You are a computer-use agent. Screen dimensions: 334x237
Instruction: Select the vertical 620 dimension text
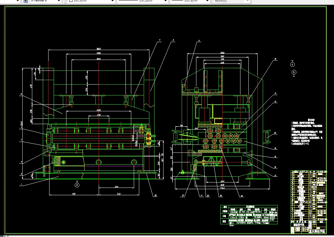[x=31, y=86]
